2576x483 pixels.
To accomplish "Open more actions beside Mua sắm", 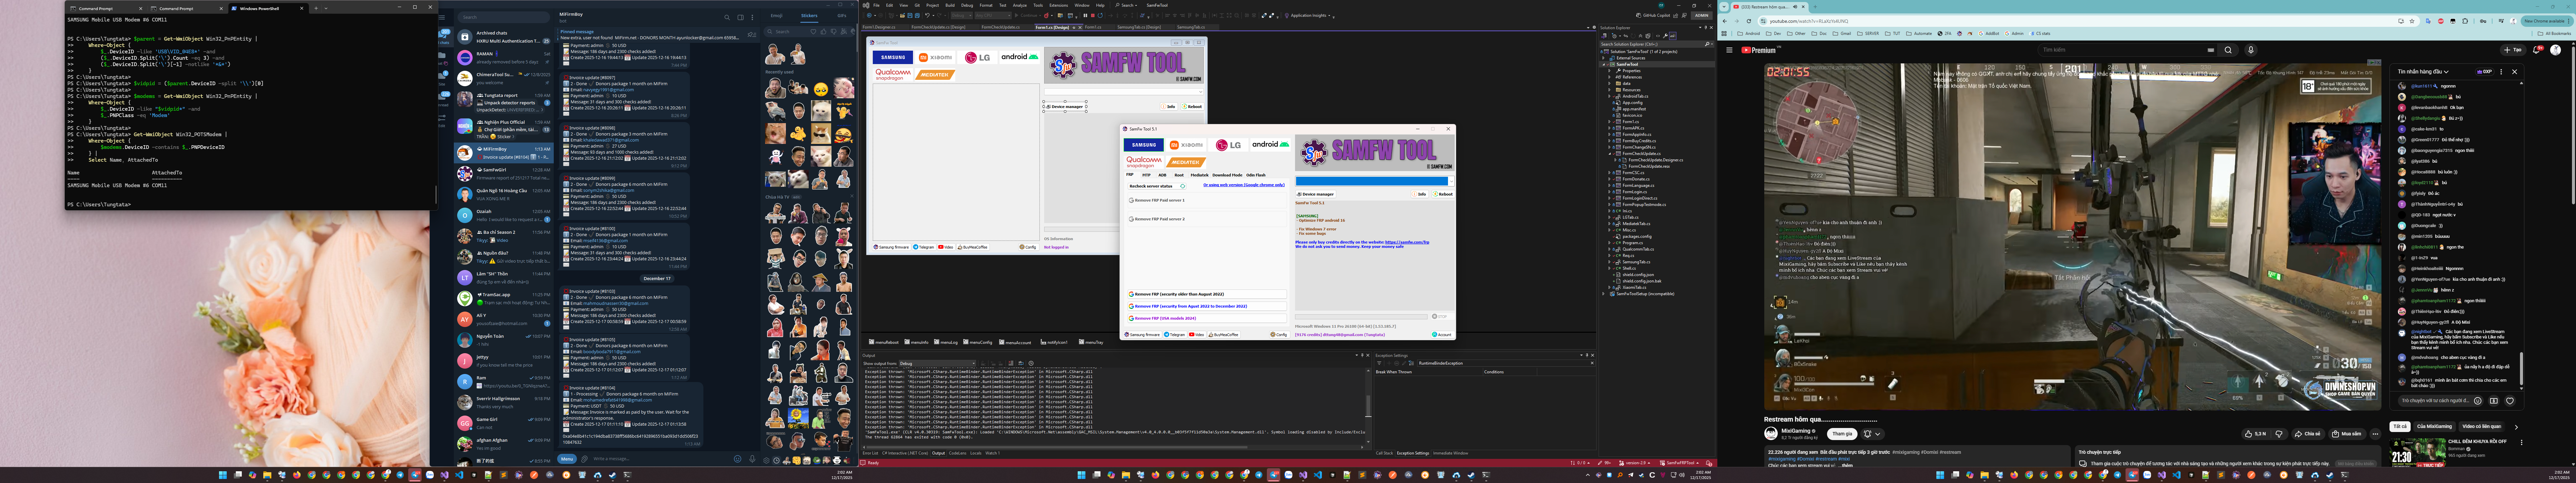I will (2375, 434).
